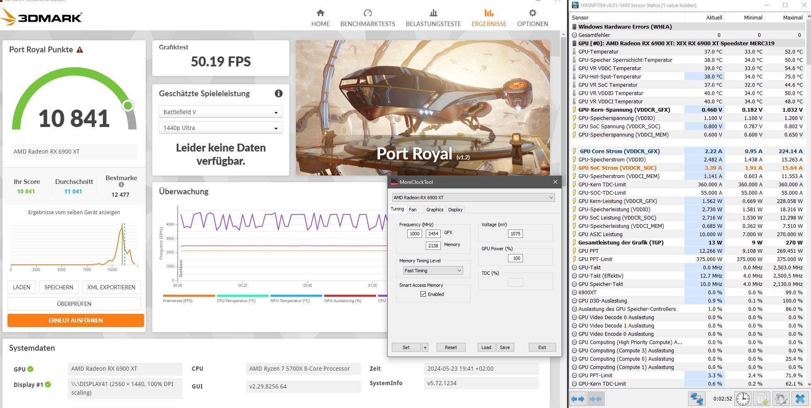Open 'Ergebnisse vom selben Gerät anzeigen' link
The height and width of the screenshot is (408, 811).
click(74, 213)
